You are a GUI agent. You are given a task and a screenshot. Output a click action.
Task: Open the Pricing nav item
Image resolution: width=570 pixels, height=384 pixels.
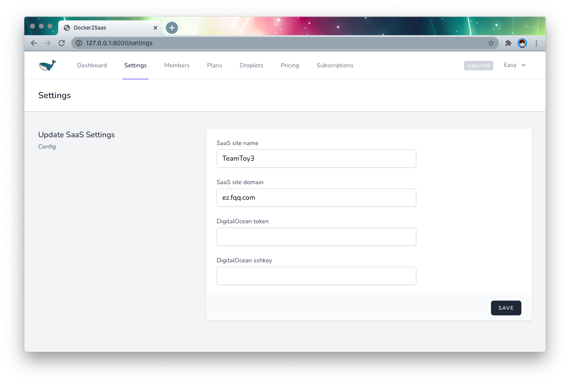pyautogui.click(x=290, y=65)
